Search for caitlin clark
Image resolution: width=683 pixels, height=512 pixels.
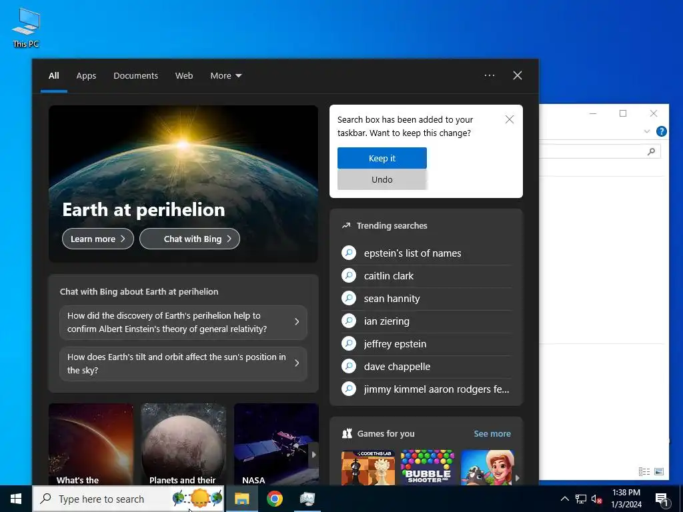389,275
